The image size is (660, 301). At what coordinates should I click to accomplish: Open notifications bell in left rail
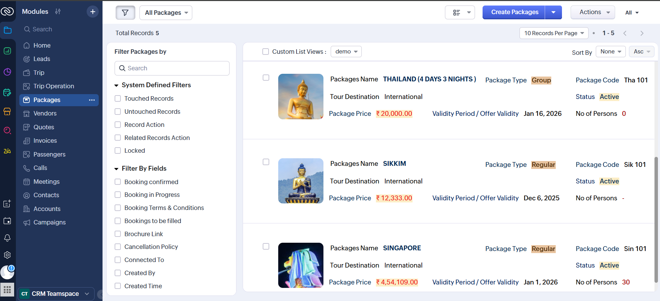pos(7,238)
